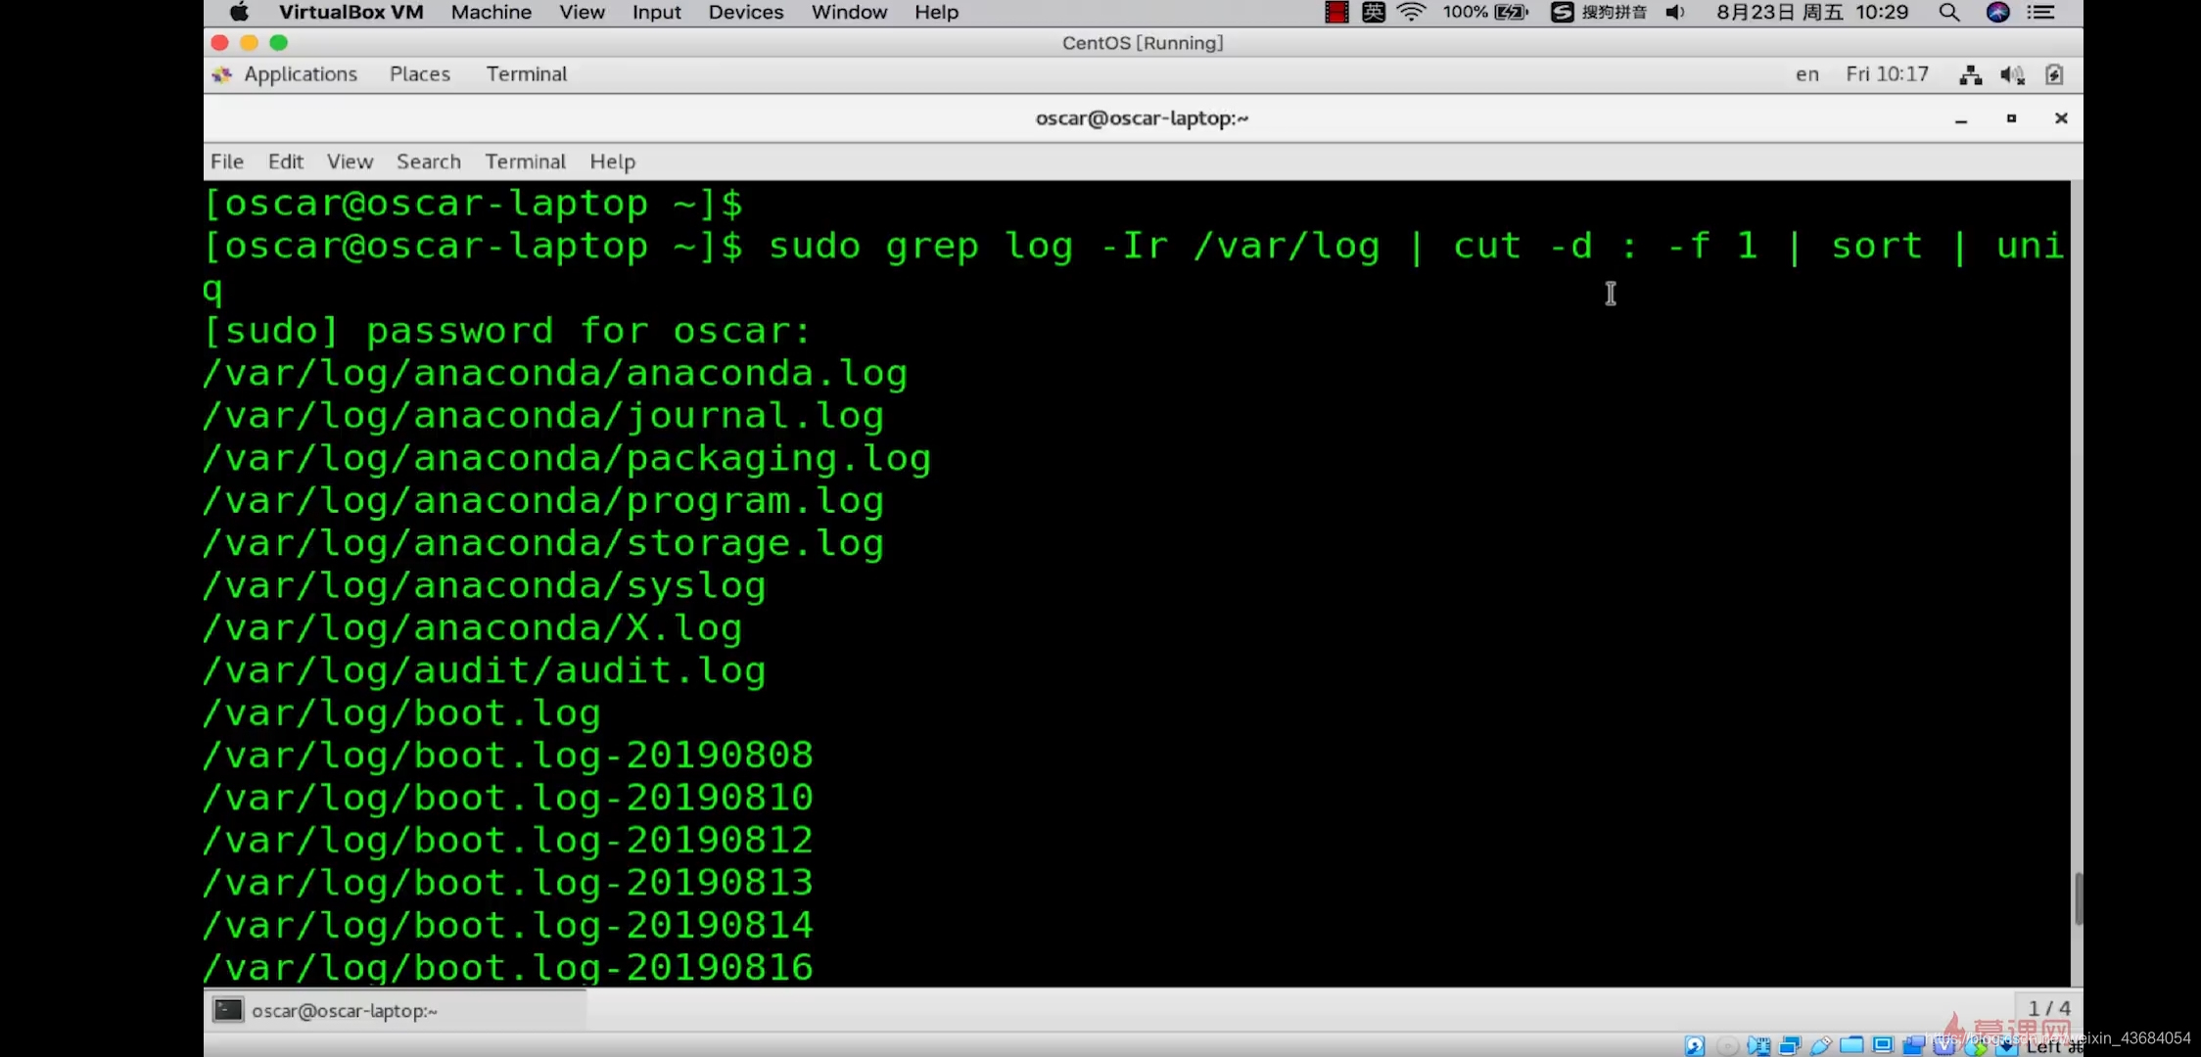This screenshot has height=1057, width=2201.
Task: Open the Places menu
Action: (419, 74)
